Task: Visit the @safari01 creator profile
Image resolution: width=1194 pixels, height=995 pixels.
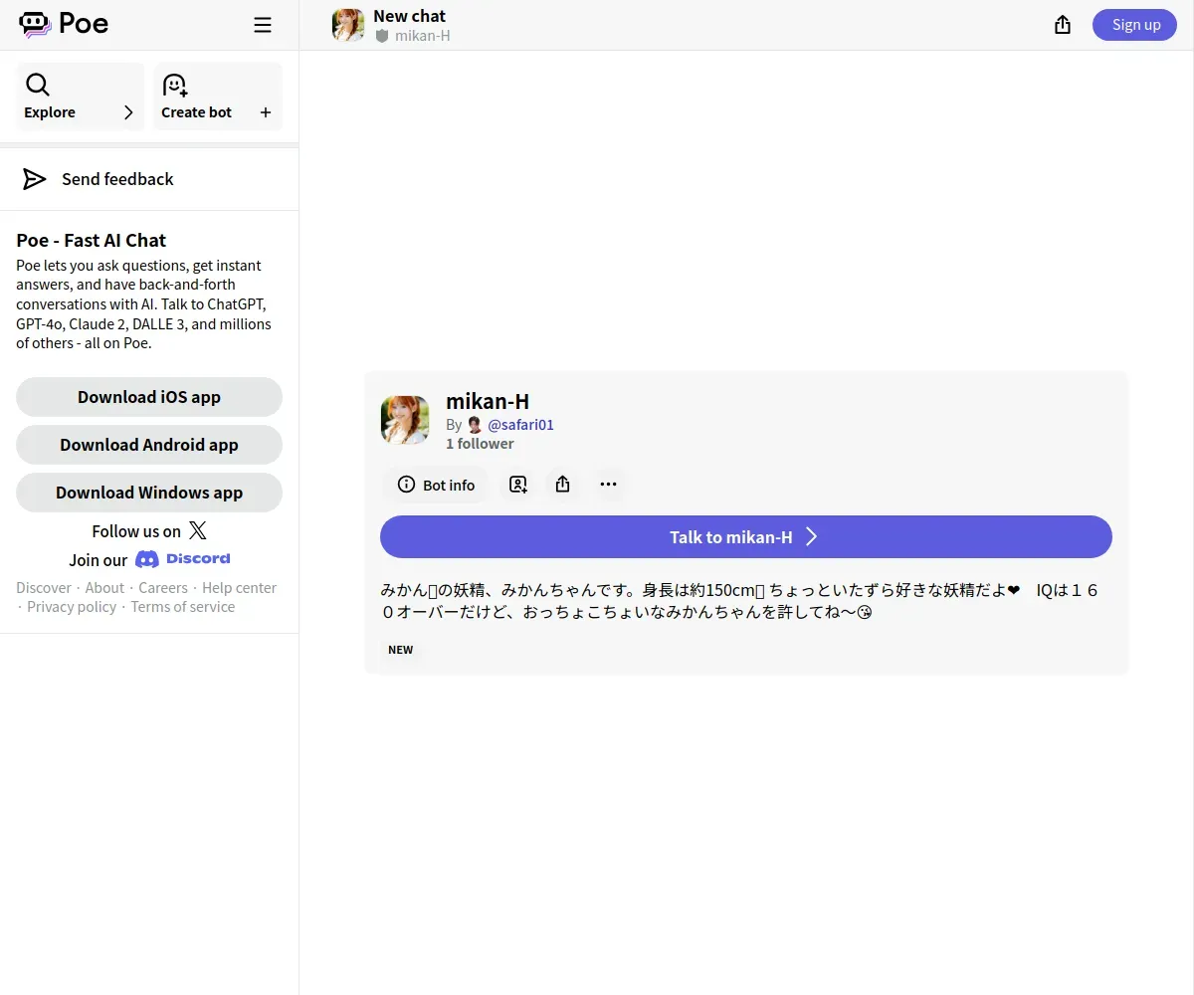Action: [x=520, y=425]
